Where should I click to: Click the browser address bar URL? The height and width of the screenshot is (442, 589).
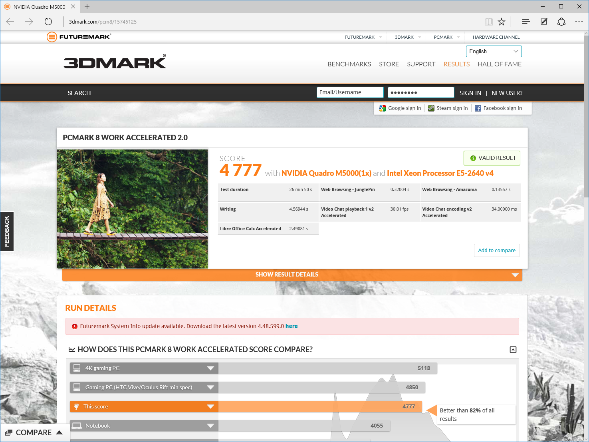[103, 22]
